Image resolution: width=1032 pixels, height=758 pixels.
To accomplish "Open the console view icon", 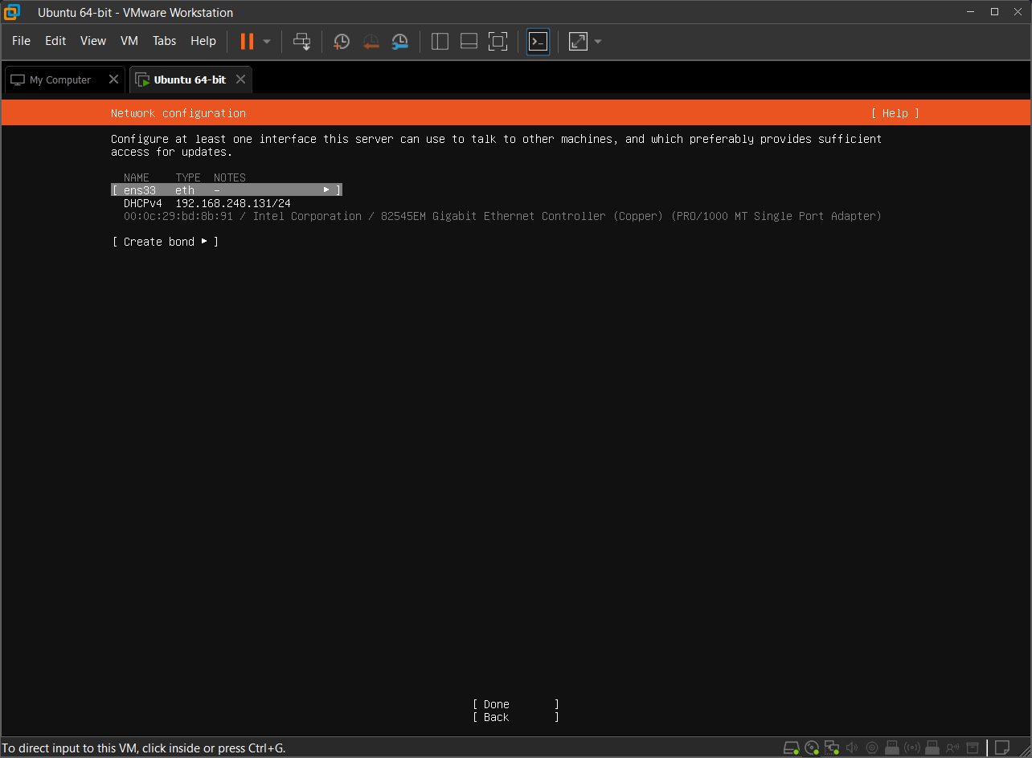I will (538, 41).
